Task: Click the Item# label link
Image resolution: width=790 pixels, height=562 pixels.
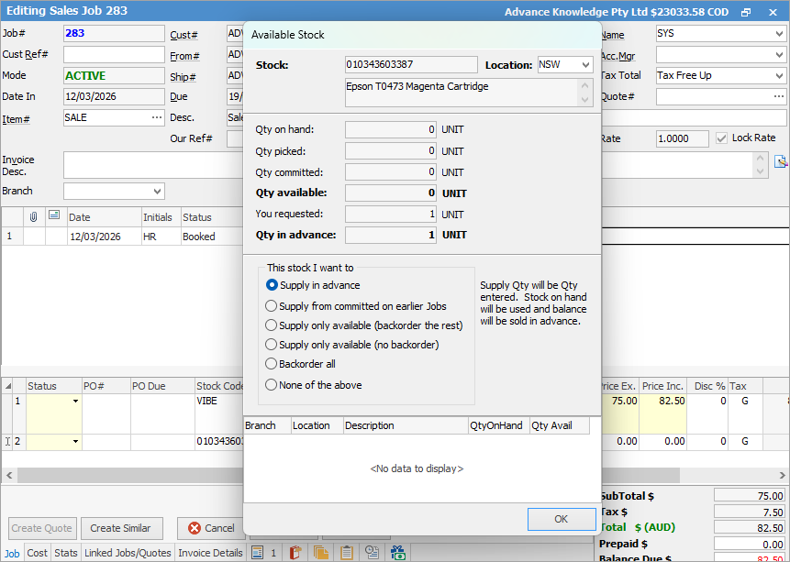Action: pos(16,119)
